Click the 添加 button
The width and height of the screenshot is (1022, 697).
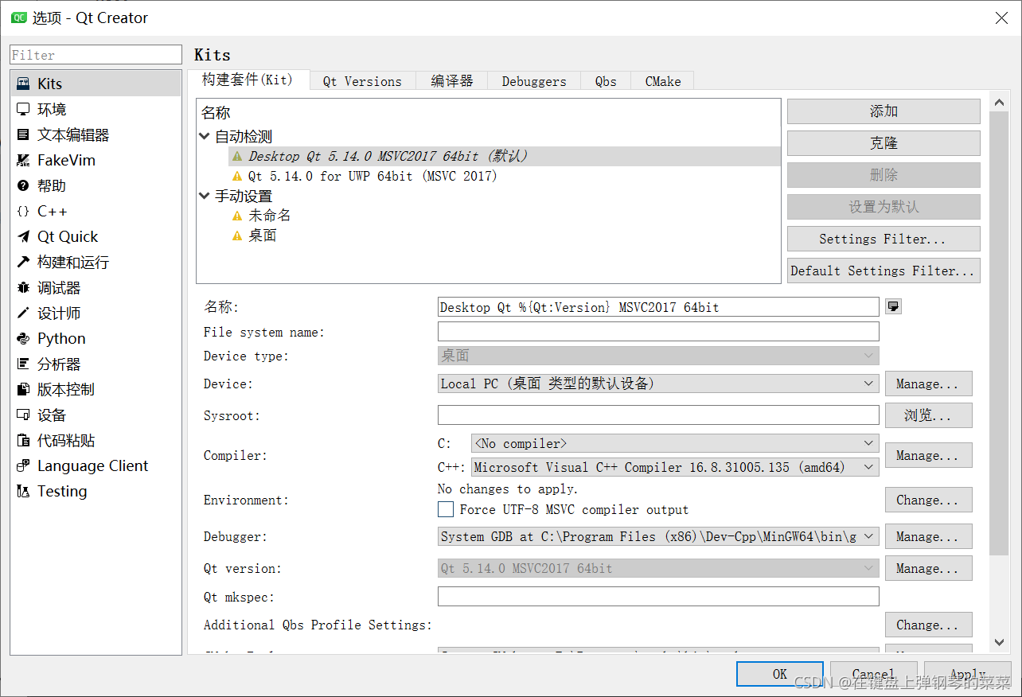(x=884, y=111)
